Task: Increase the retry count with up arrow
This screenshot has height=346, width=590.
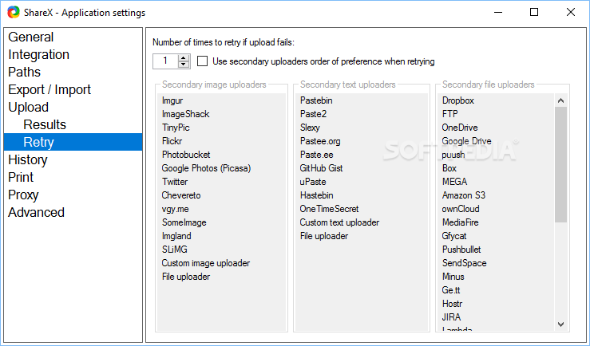Action: [184, 57]
